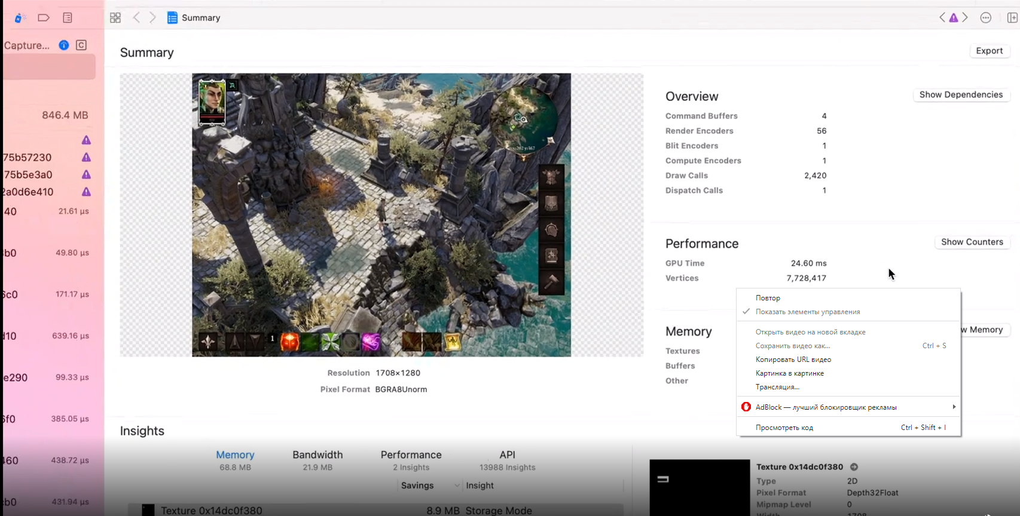Click the GPU Time value 24.60 ms
The height and width of the screenshot is (516, 1020).
(809, 263)
